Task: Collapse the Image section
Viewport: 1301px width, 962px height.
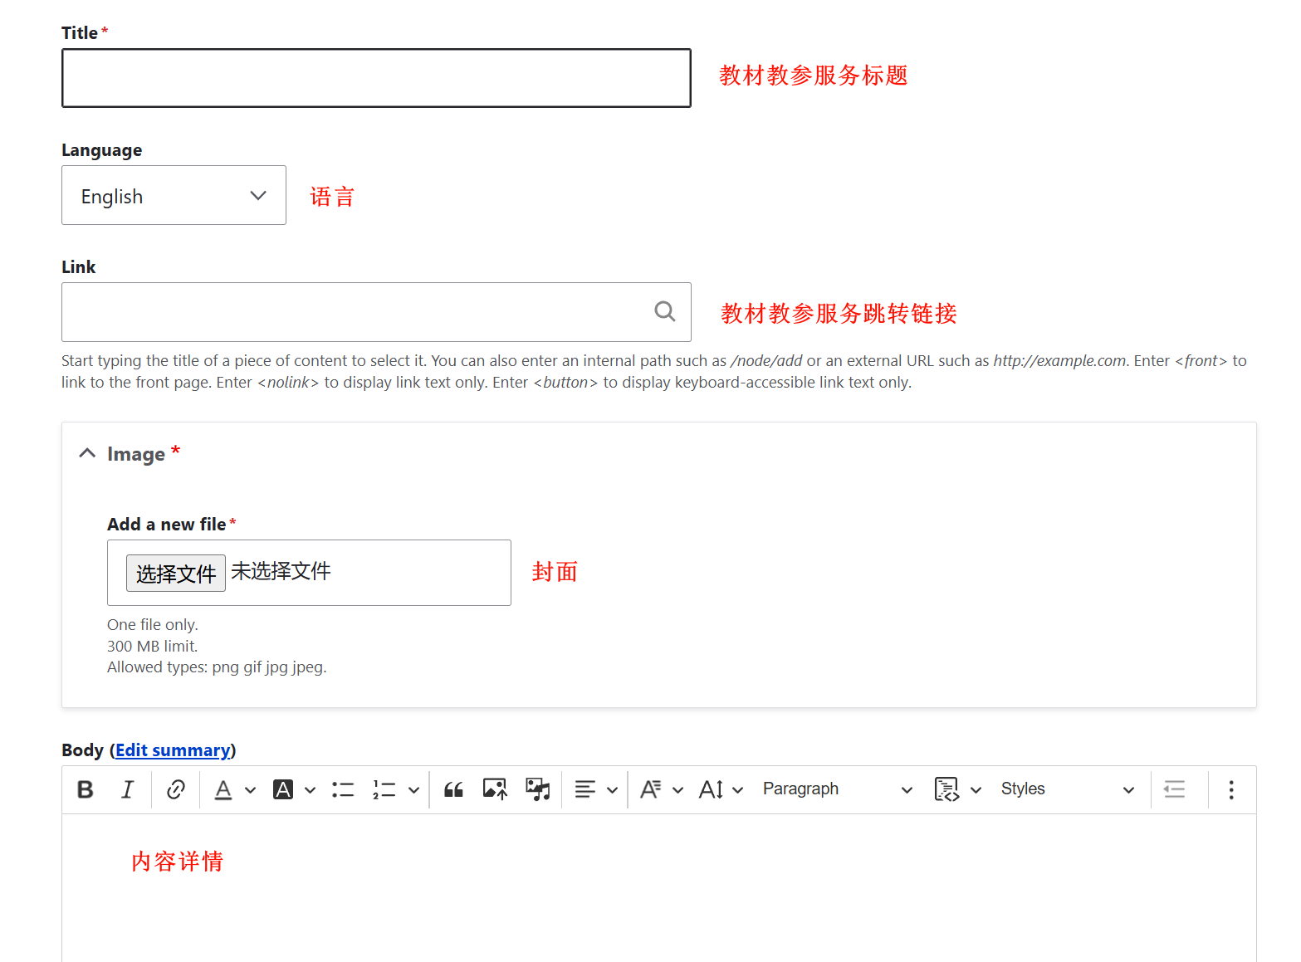Action: click(87, 453)
